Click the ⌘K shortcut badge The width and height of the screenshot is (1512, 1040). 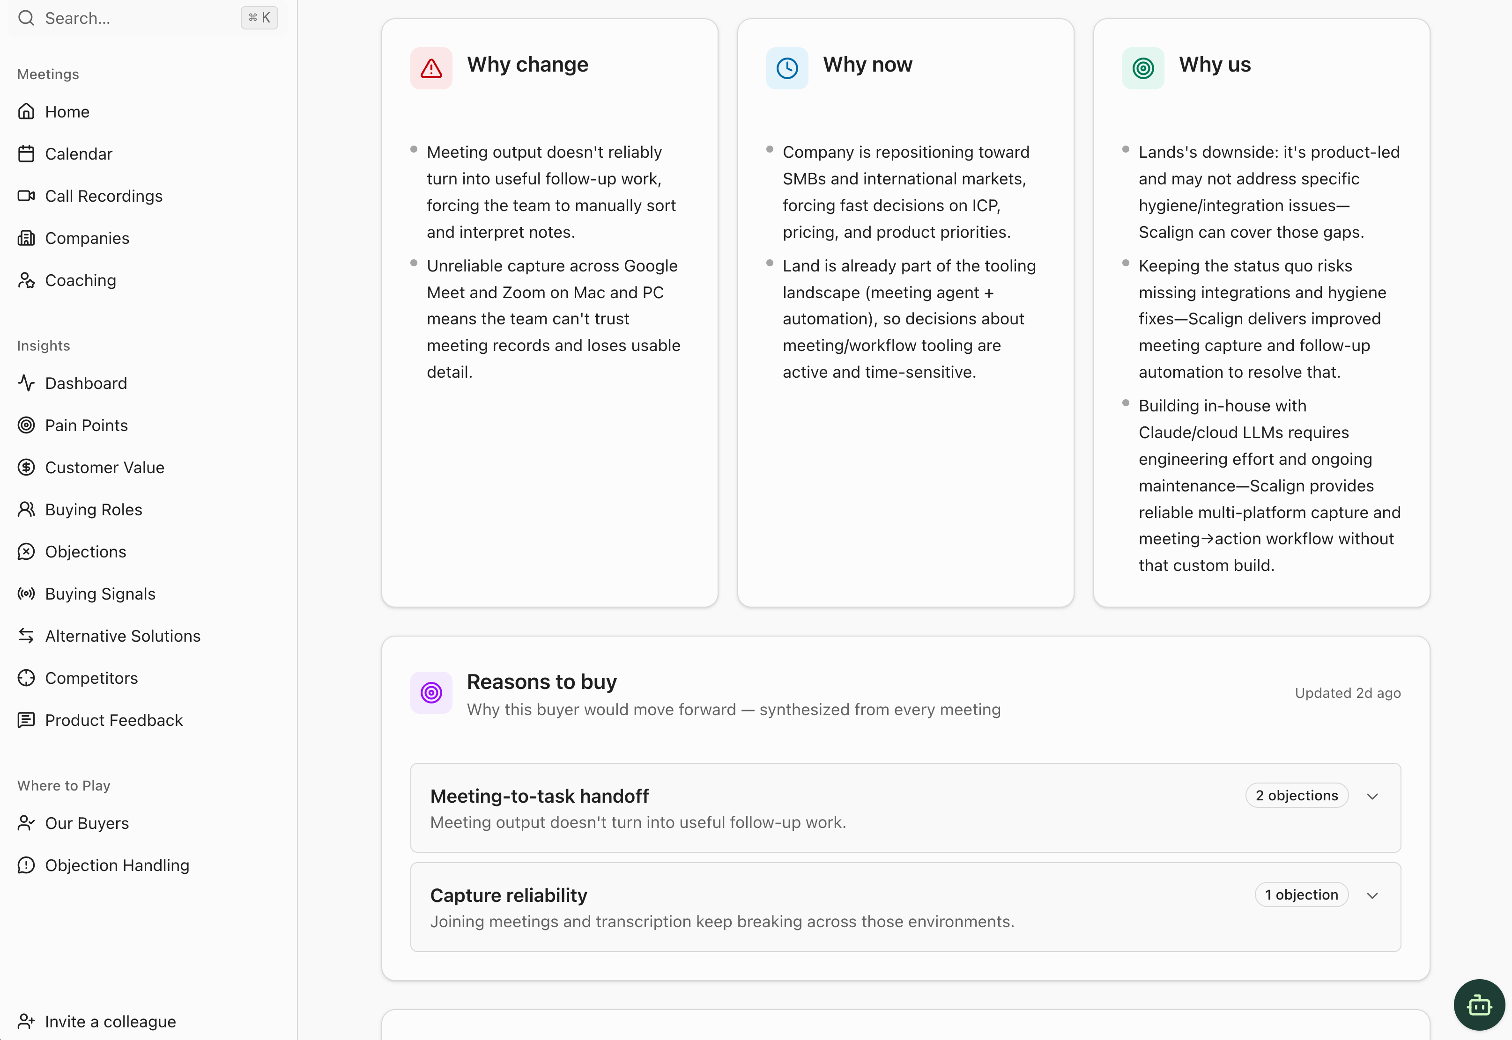(x=259, y=18)
